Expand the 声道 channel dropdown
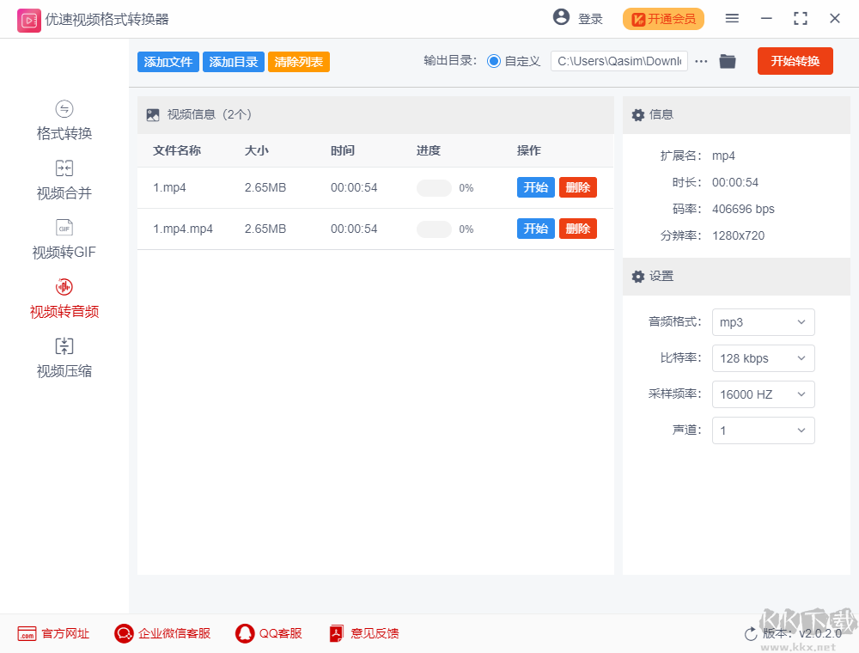This screenshot has width=859, height=653. point(763,430)
